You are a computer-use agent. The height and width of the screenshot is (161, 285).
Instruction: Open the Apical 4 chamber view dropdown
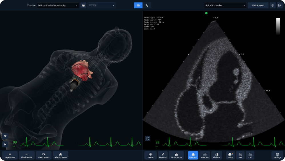tap(225, 5)
